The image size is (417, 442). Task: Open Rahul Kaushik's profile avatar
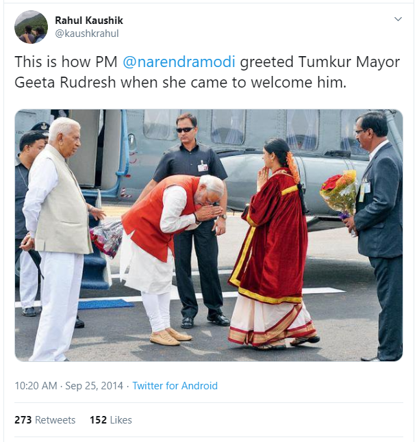[31, 27]
